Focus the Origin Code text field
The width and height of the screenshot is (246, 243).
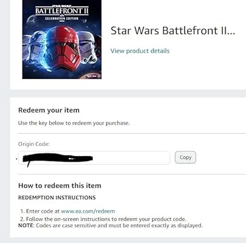94,158
